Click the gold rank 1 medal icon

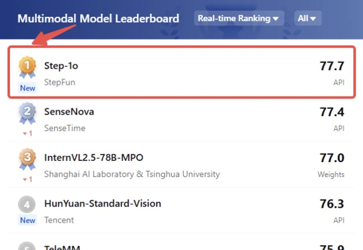point(27,67)
